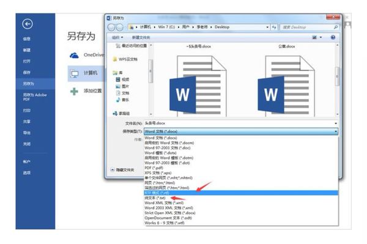Click the refresh button beside address bar
367x244 pixels.
274,27
